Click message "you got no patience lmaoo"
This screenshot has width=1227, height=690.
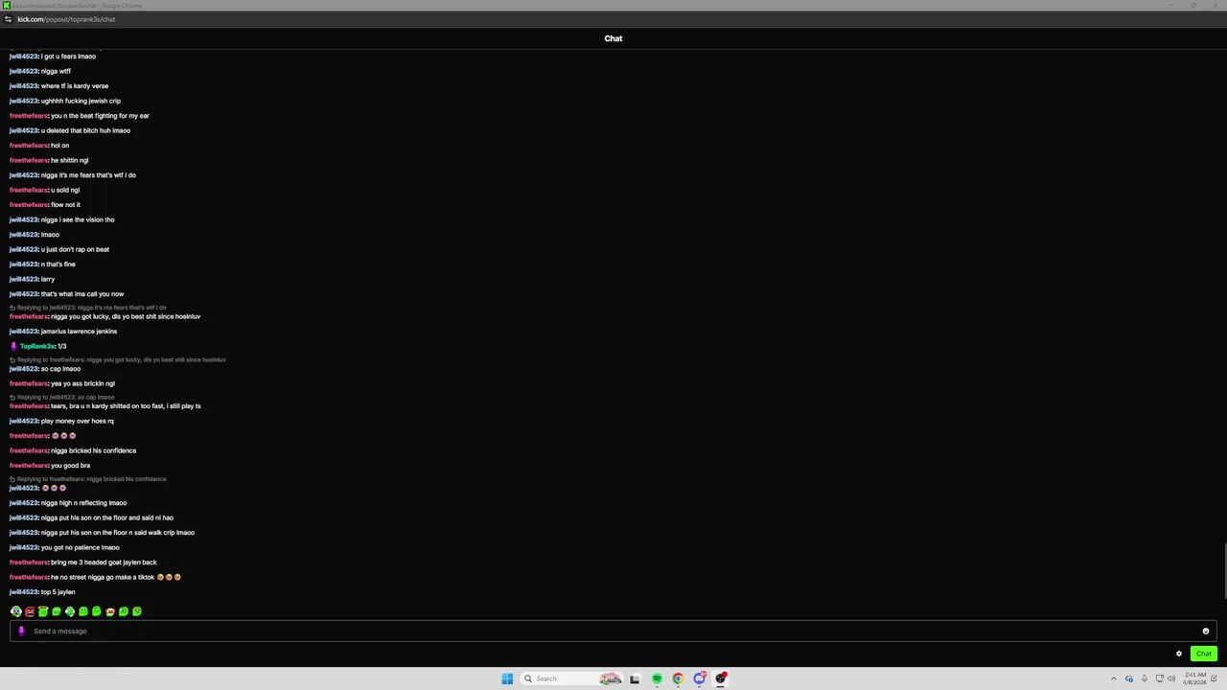click(x=81, y=547)
